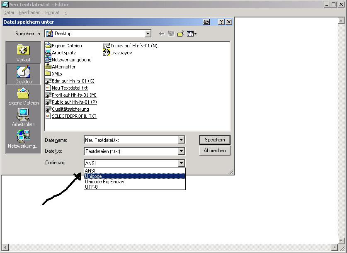Expand the Dateiname dropdown arrow
Screen dimensions: 347x253
point(181,140)
